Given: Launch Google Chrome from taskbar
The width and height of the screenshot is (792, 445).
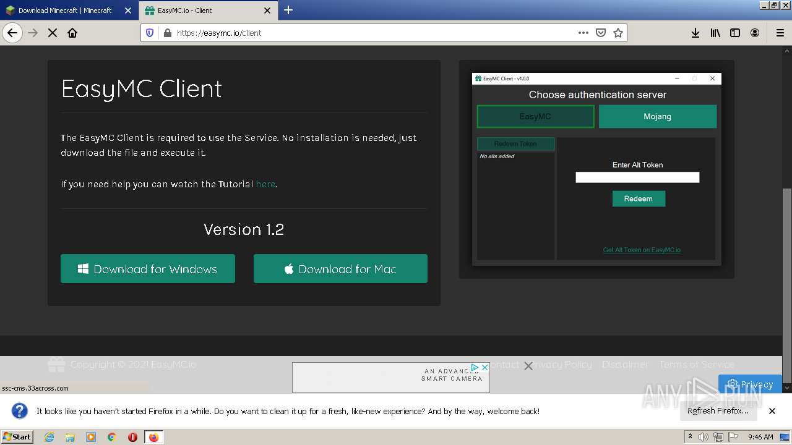Looking at the screenshot, I should point(111,437).
